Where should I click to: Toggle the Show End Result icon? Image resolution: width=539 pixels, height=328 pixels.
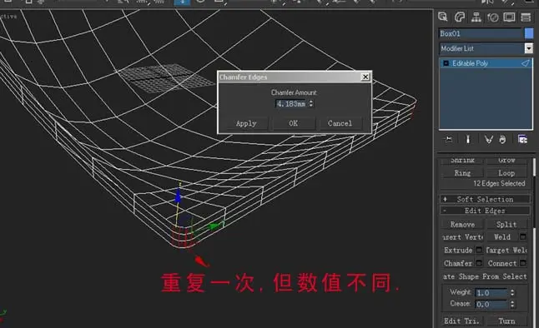point(468,139)
